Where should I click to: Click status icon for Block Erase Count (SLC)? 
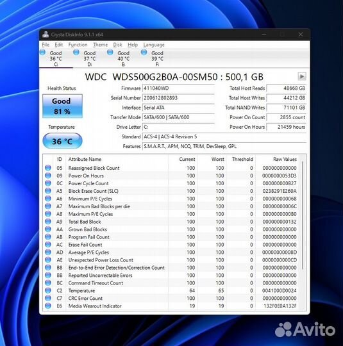[48, 191]
